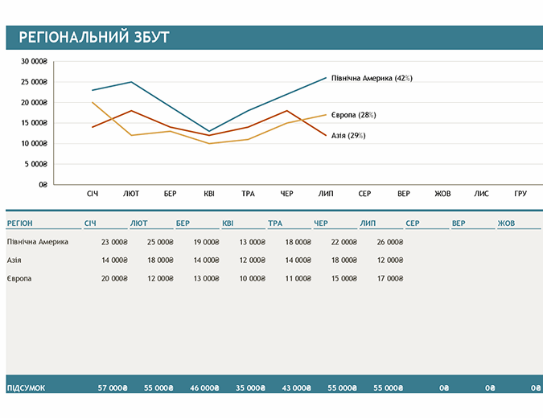The width and height of the screenshot is (543, 418).
Task: Click the 26 000₴ cell for Північна Америка
Action: pyautogui.click(x=390, y=241)
